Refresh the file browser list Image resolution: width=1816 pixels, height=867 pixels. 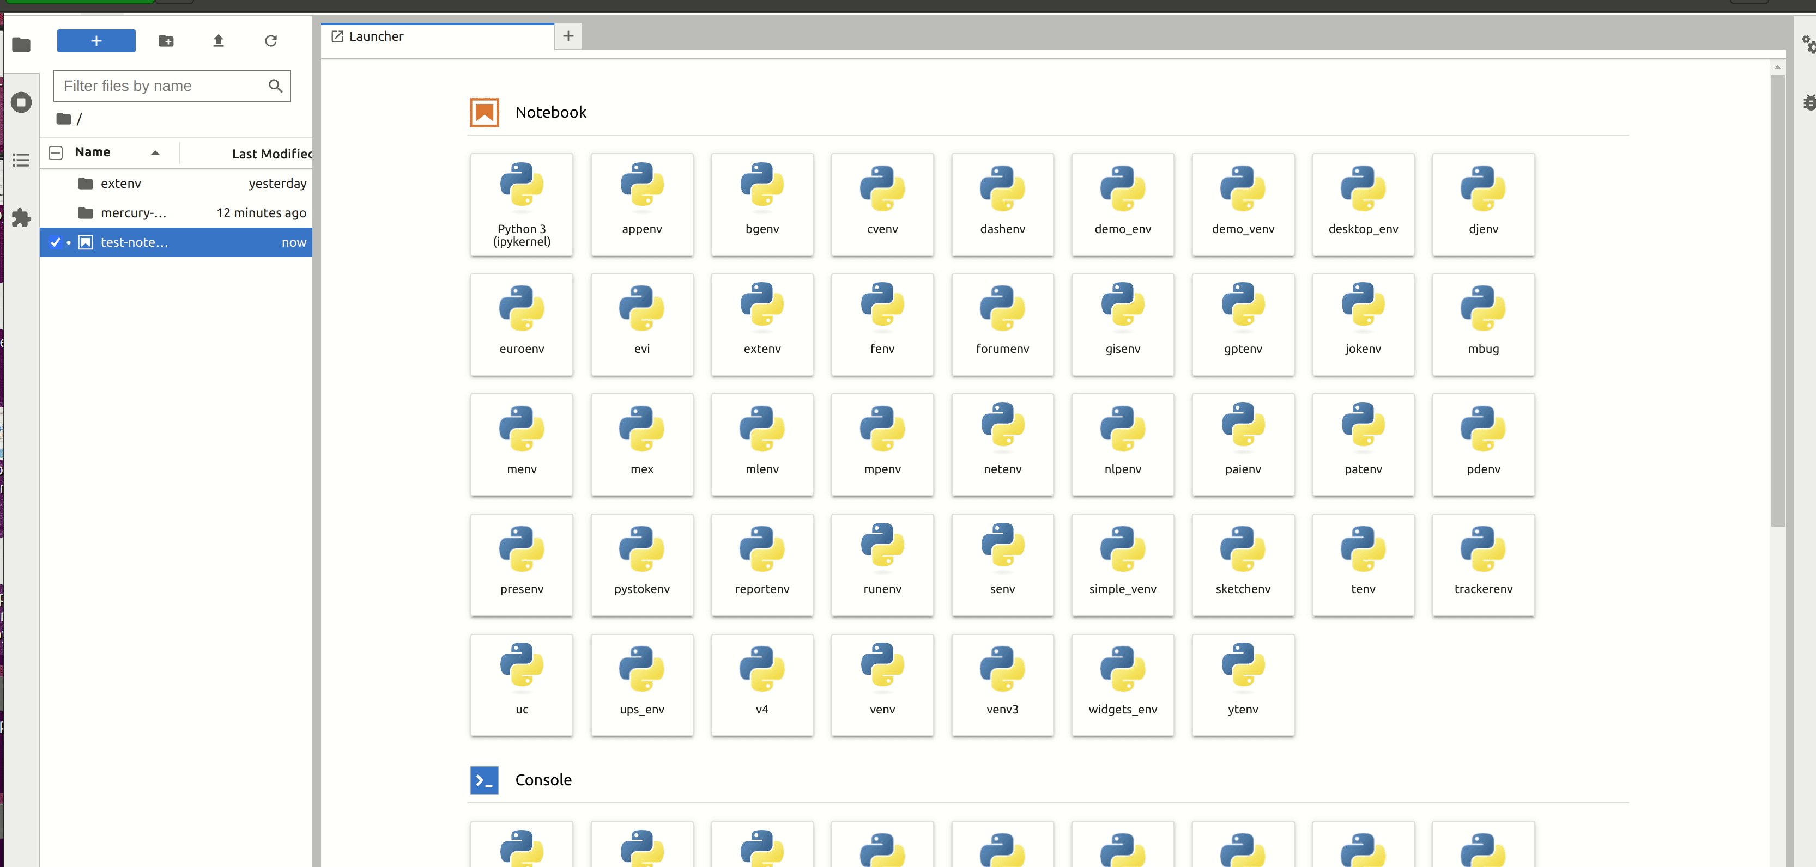(271, 41)
